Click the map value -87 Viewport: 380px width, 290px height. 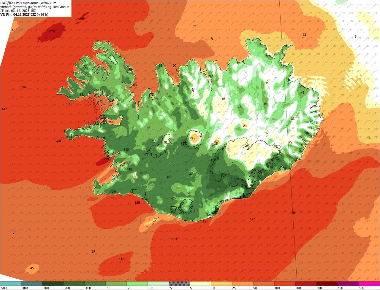point(307,133)
